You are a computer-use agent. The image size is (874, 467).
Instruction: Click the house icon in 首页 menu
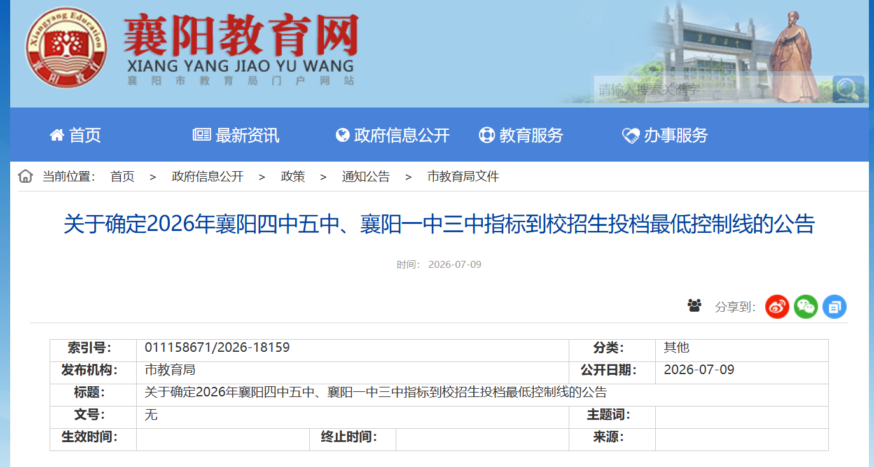57,135
